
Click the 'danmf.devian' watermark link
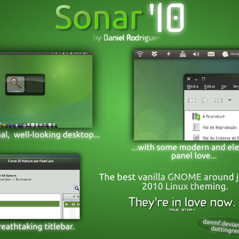pyautogui.click(x=220, y=223)
